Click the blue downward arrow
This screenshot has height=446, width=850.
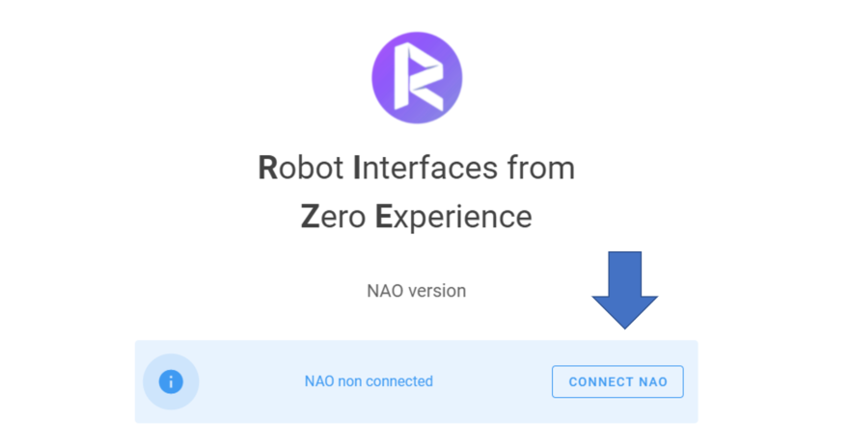click(625, 290)
